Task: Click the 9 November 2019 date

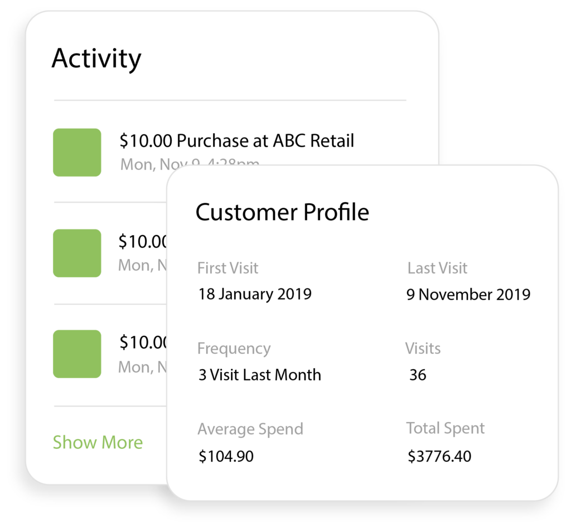Action: pos(468,294)
